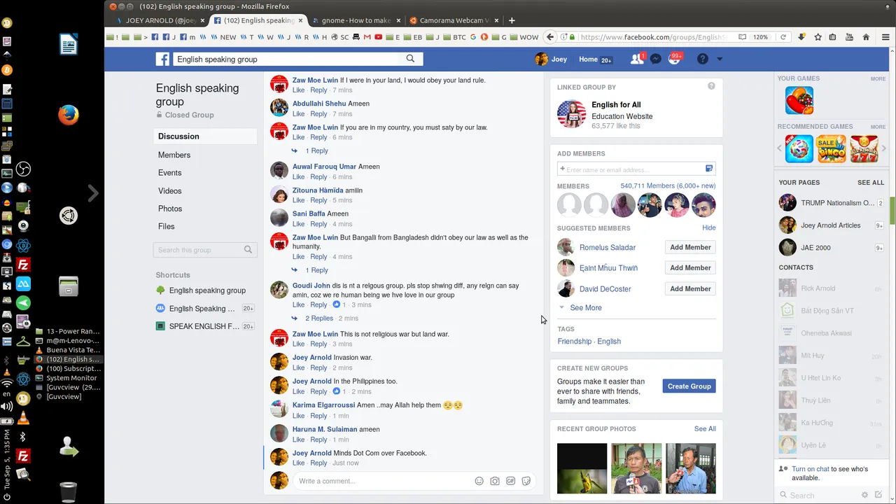
Task: Add David DeCoster as a member
Action: tap(690, 288)
